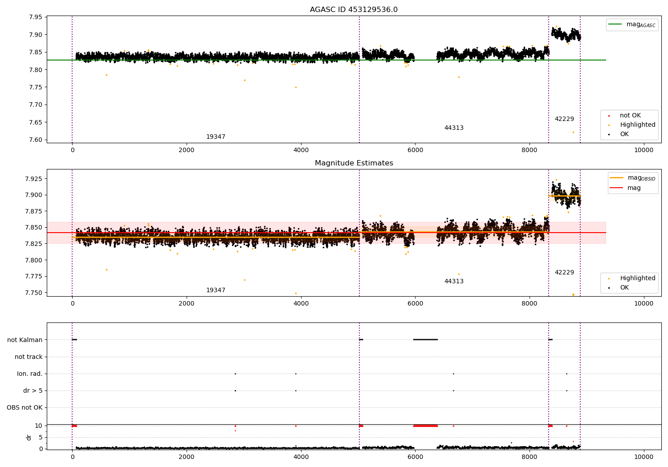Click the 4000 x-axis tick in bottom plot
This screenshot has width=668, height=467.
coord(301,457)
